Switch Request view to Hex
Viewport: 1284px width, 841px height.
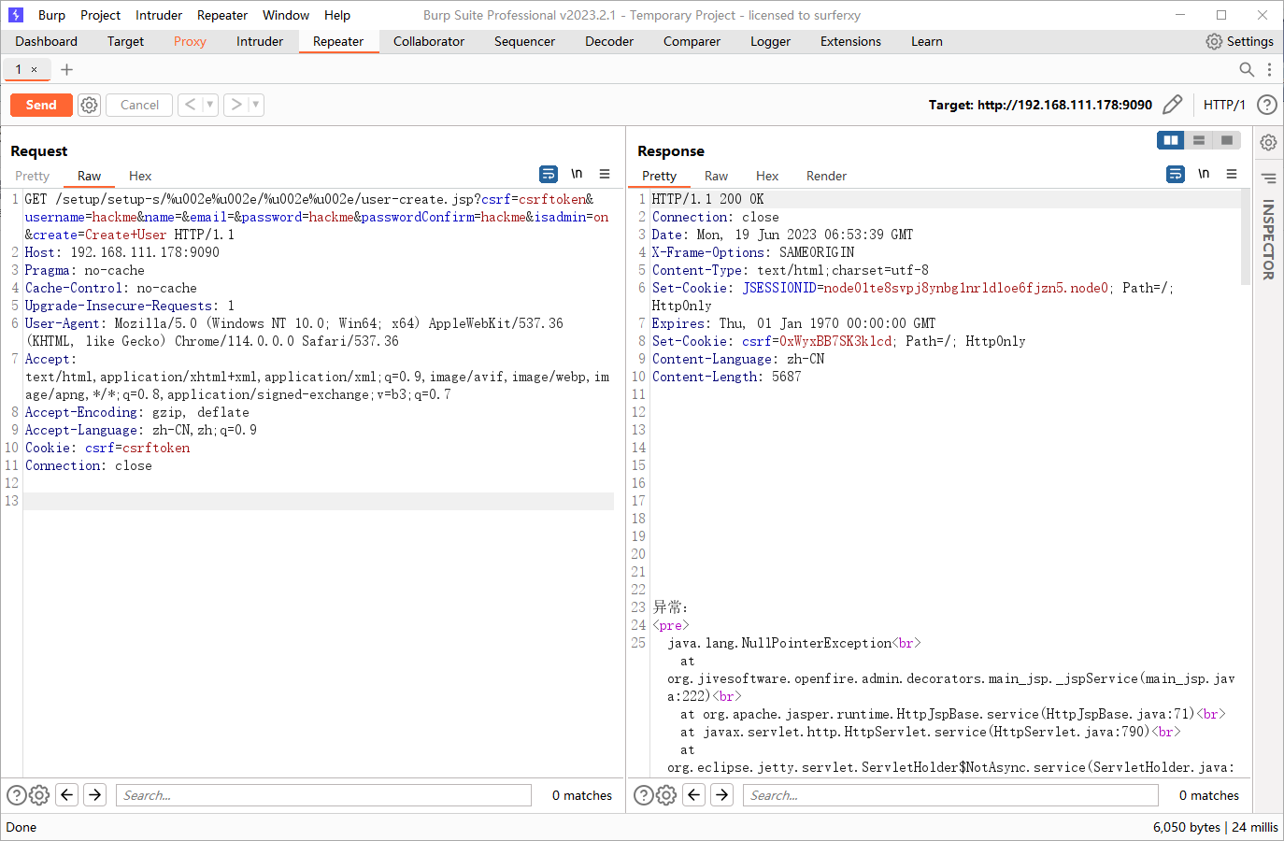140,176
